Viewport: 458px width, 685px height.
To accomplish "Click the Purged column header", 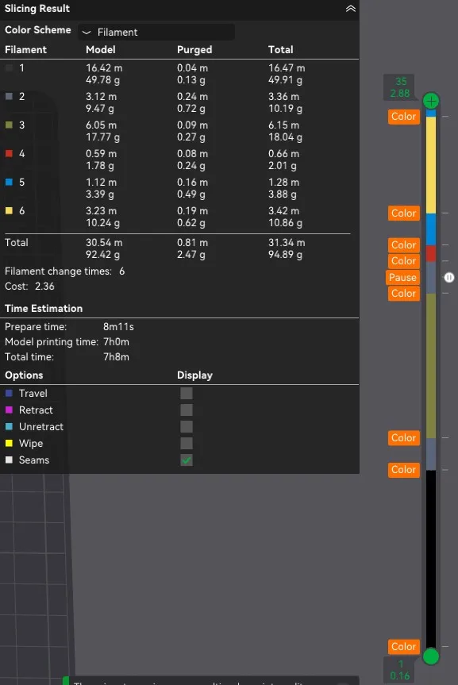I will click(194, 50).
